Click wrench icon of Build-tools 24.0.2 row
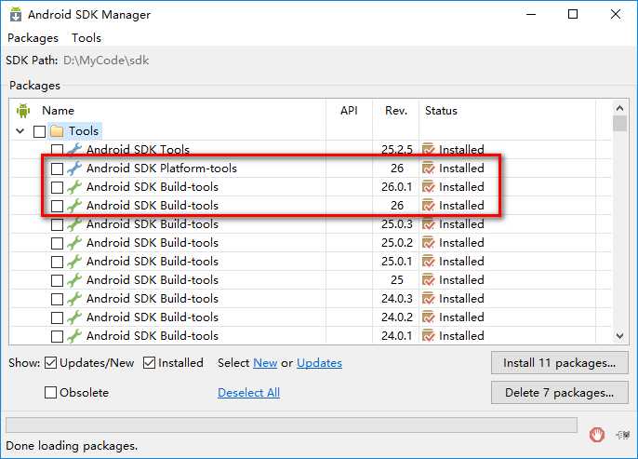The height and width of the screenshot is (459, 638). [74, 317]
